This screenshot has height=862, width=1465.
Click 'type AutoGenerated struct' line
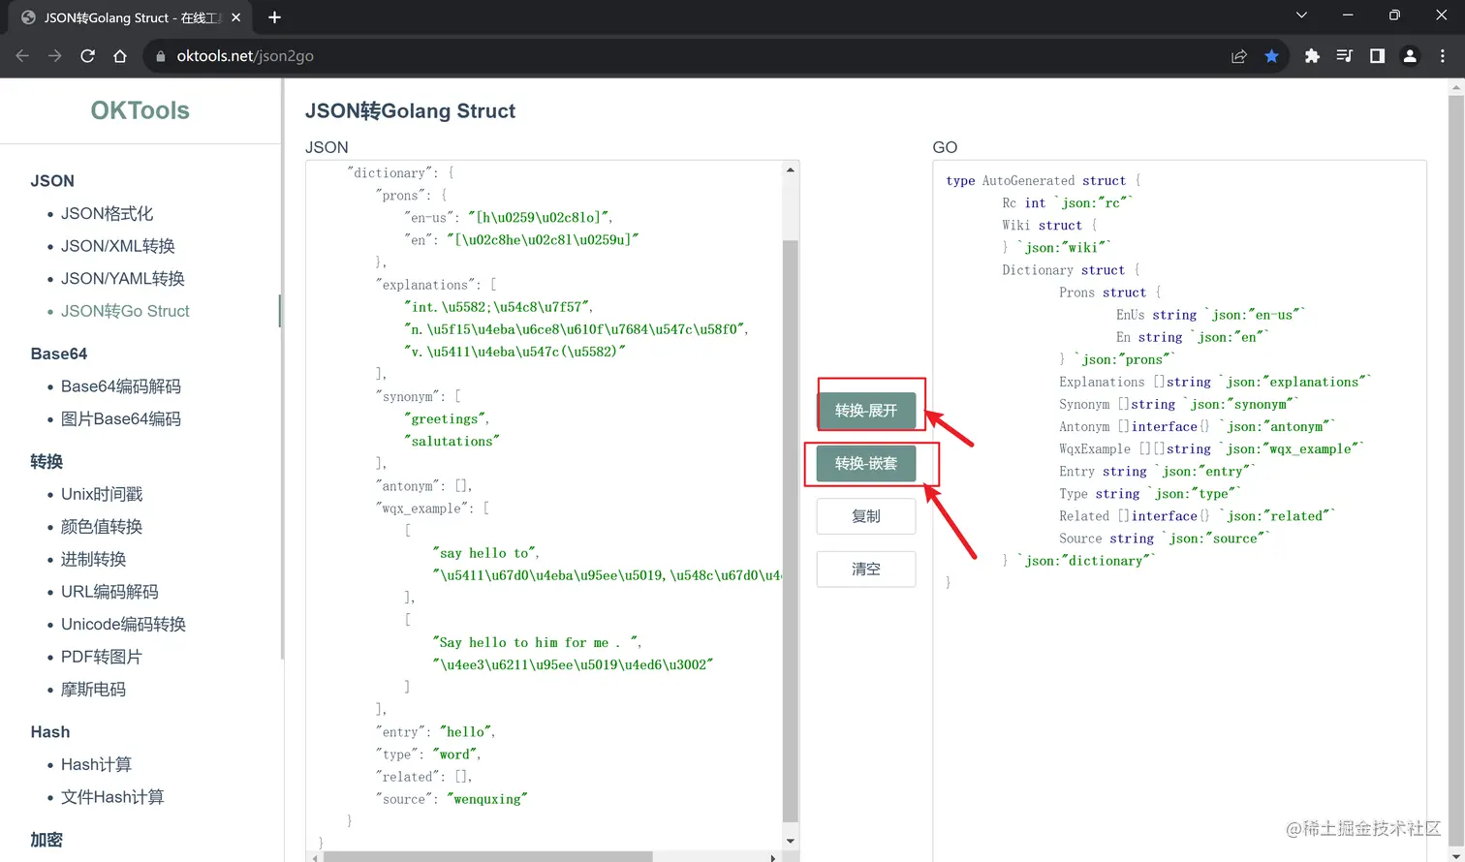[1044, 180]
